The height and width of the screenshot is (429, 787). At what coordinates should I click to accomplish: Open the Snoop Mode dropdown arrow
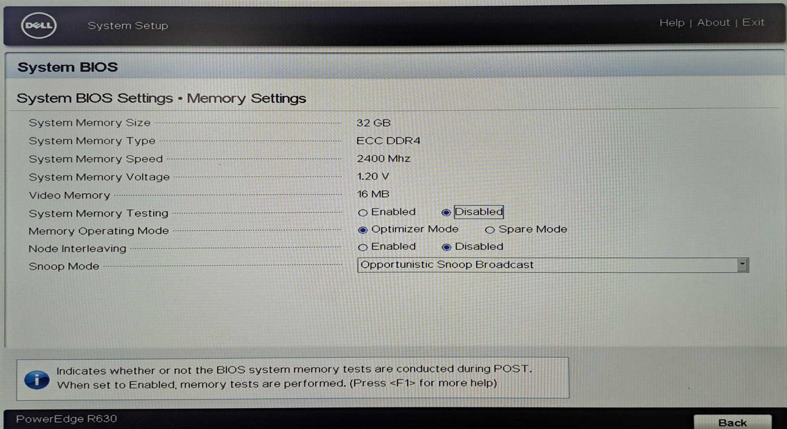(x=742, y=265)
